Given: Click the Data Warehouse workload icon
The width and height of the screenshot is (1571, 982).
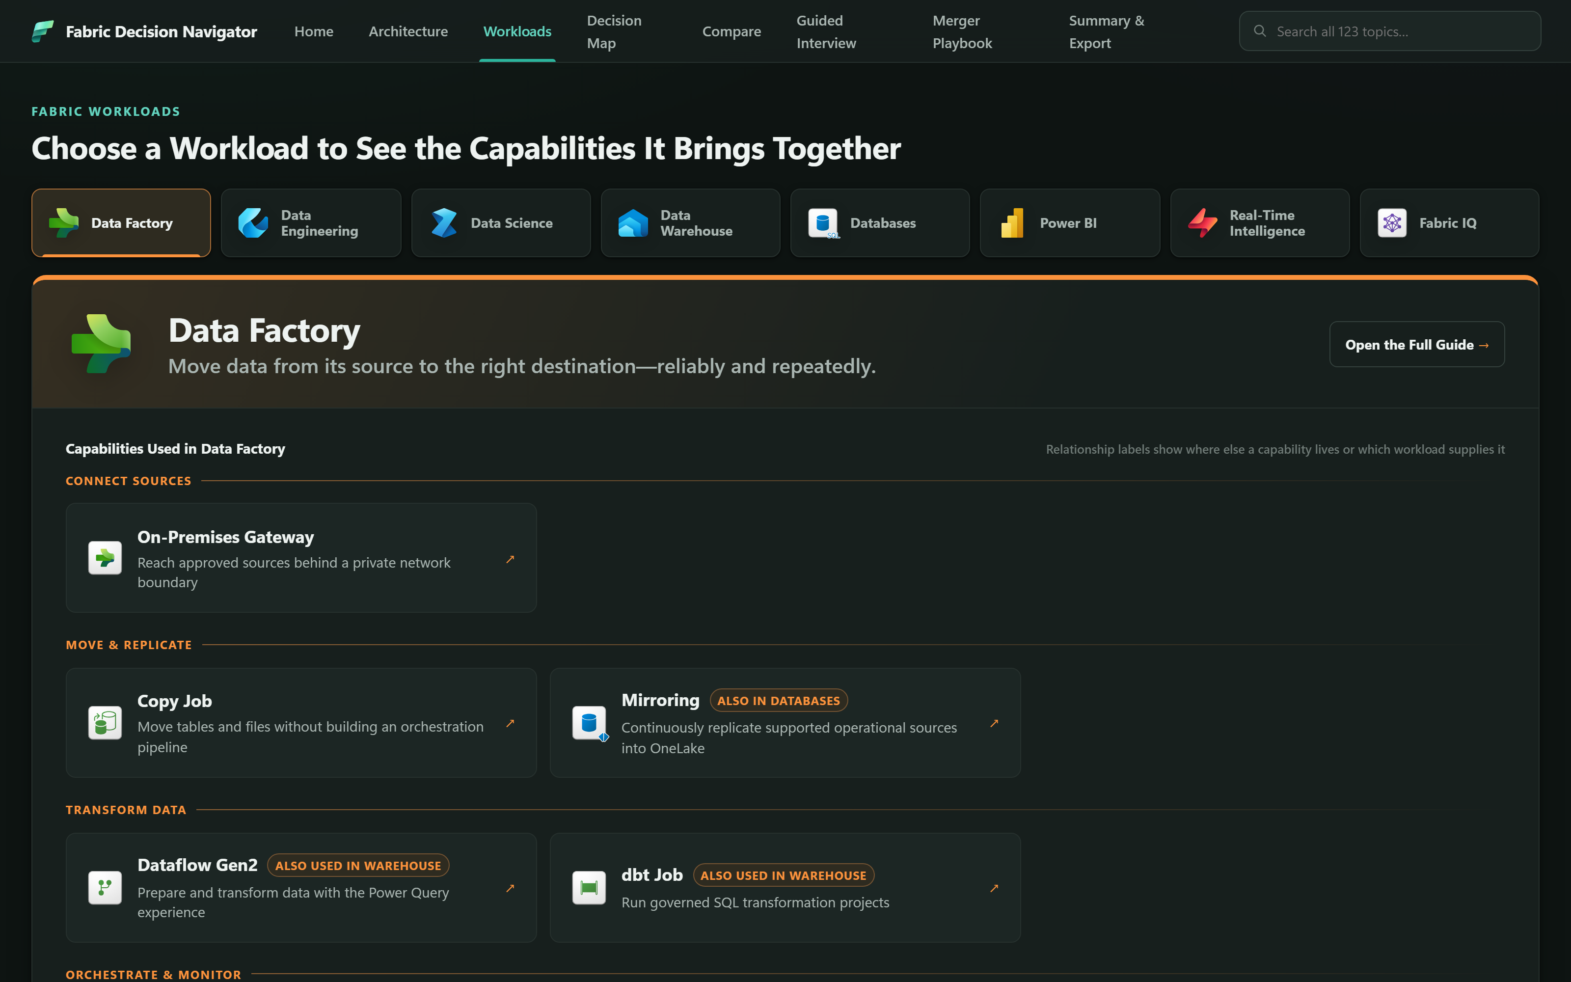Looking at the screenshot, I should (x=633, y=223).
